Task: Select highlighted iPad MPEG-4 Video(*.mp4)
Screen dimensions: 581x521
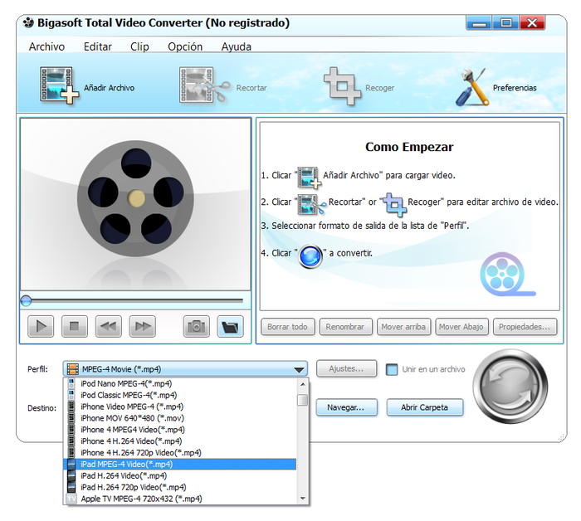Action: pyautogui.click(x=180, y=464)
